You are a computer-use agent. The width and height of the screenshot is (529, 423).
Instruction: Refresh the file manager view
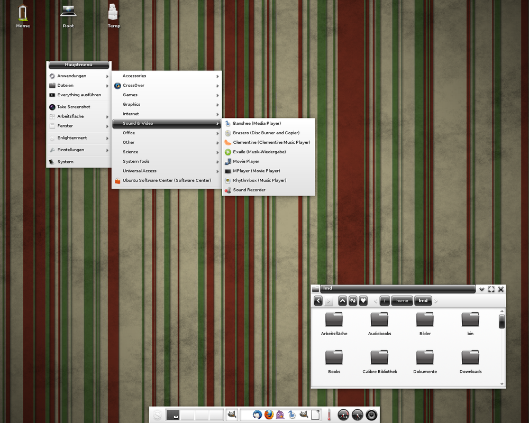pos(353,300)
